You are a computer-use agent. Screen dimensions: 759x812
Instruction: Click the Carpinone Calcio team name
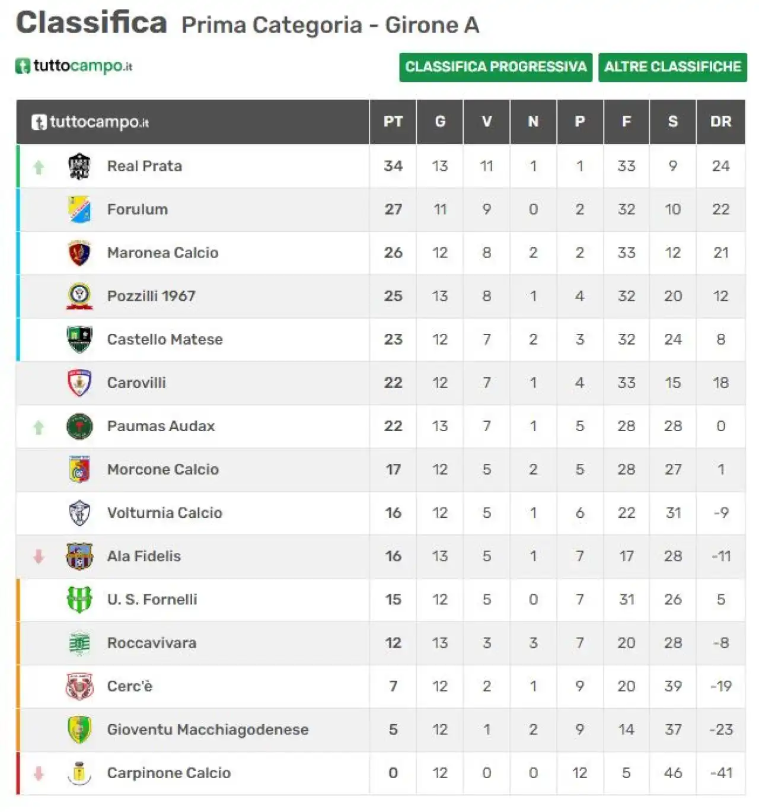[169, 772]
